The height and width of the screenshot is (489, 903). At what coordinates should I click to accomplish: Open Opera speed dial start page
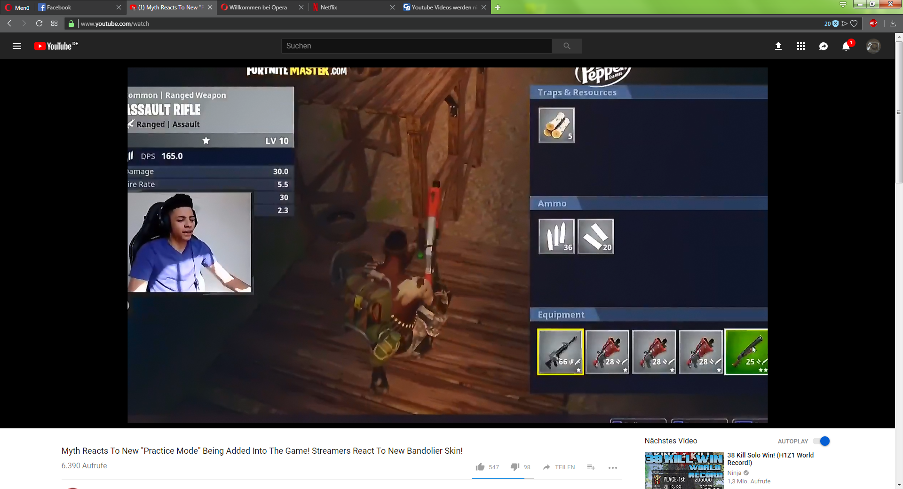[x=54, y=24]
